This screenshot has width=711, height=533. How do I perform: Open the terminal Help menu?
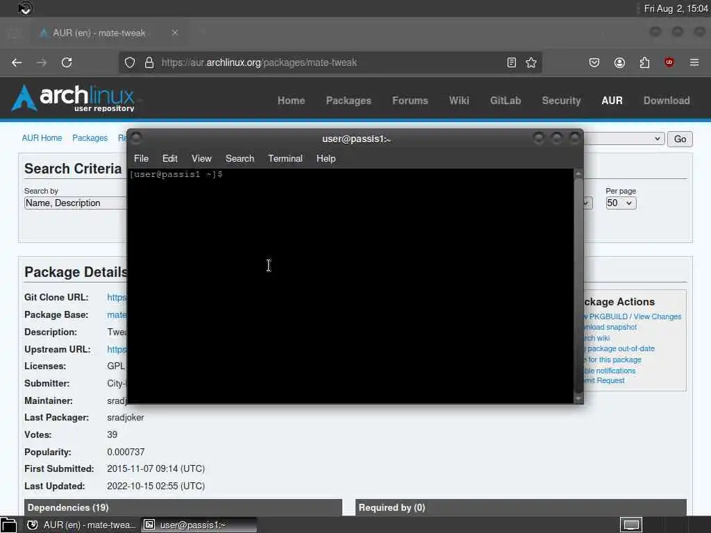pos(326,159)
